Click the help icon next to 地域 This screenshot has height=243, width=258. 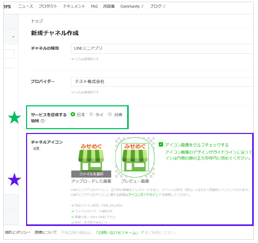pos(43,121)
